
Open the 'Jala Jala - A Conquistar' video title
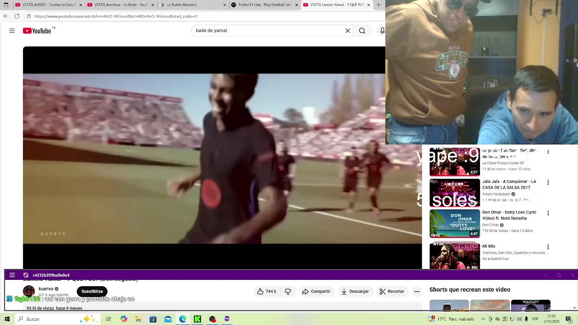pos(509,184)
